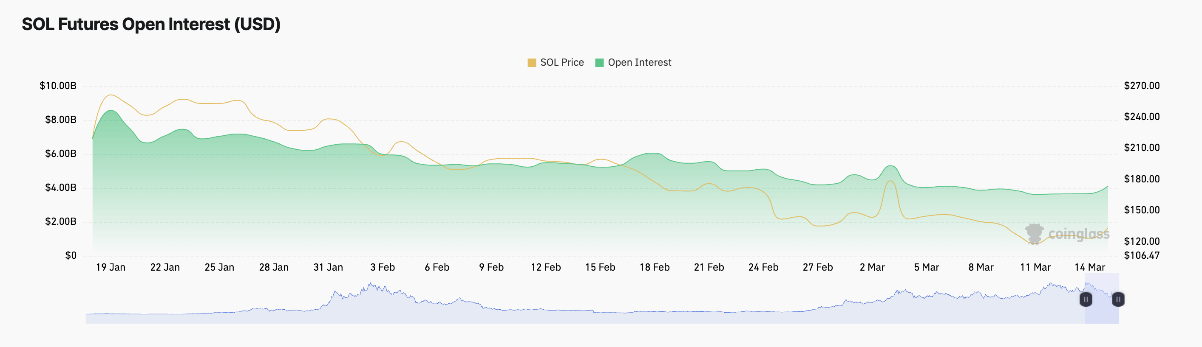
Task: Click the 3 Feb date label
Action: (383, 267)
